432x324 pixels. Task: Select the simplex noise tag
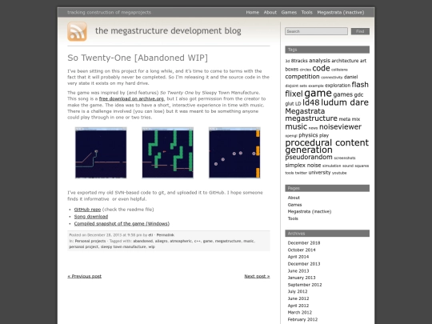pyautogui.click(x=303, y=166)
